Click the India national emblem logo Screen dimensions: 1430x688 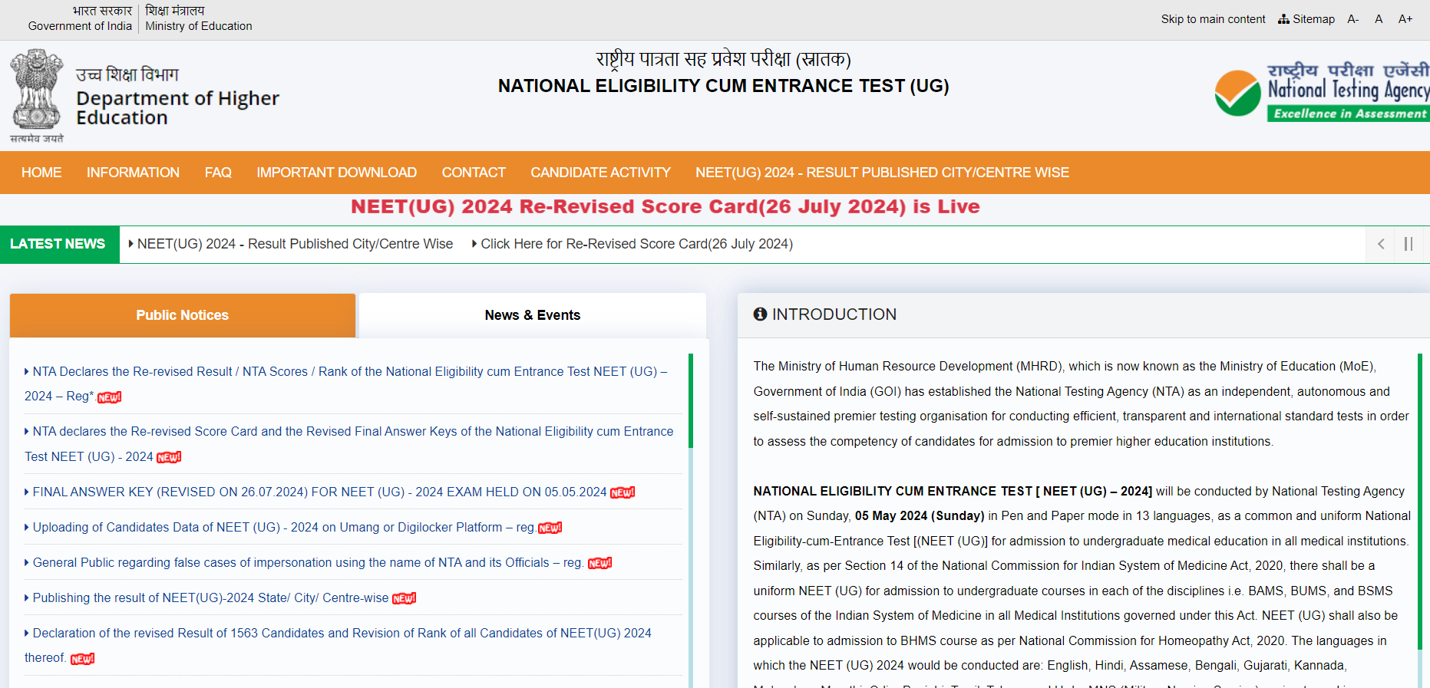[37, 95]
